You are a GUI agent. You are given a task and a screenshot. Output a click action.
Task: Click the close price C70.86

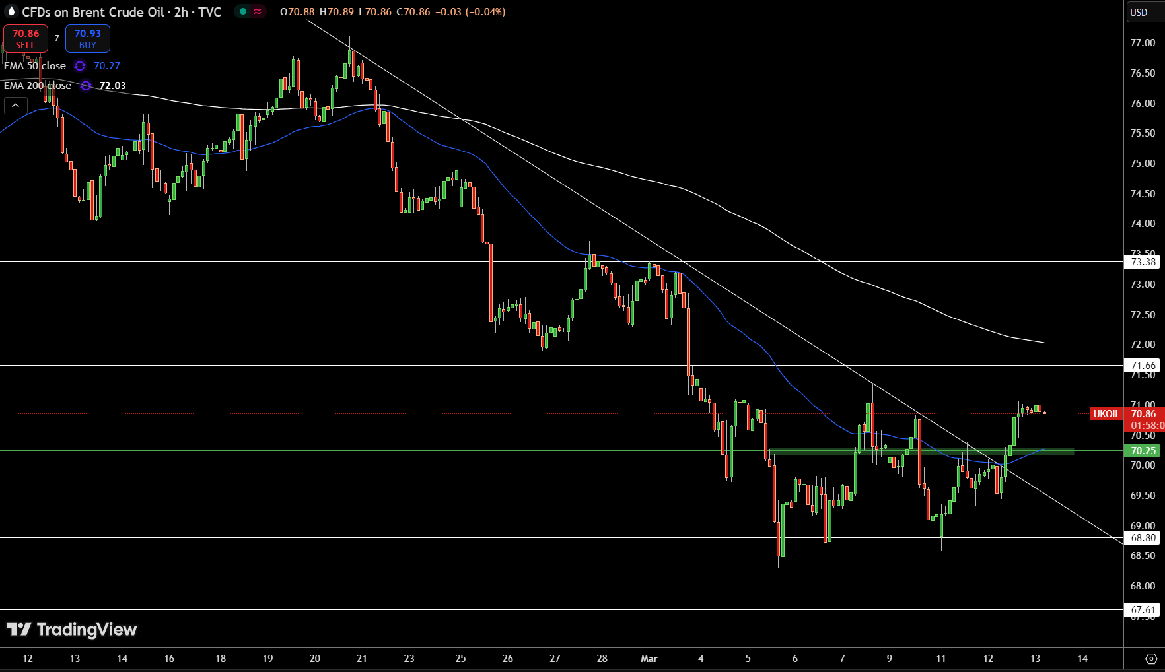[413, 12]
